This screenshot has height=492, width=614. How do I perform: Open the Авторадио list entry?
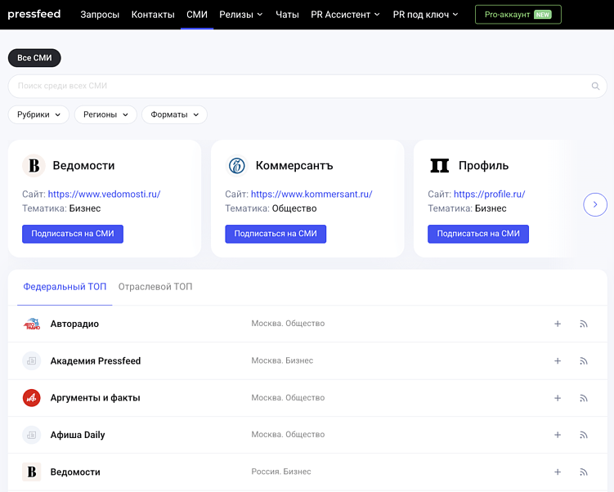pos(74,324)
